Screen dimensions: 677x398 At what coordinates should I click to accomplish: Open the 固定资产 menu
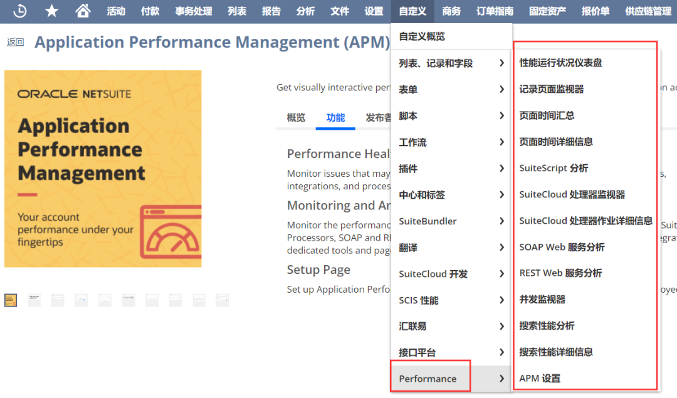tap(548, 11)
